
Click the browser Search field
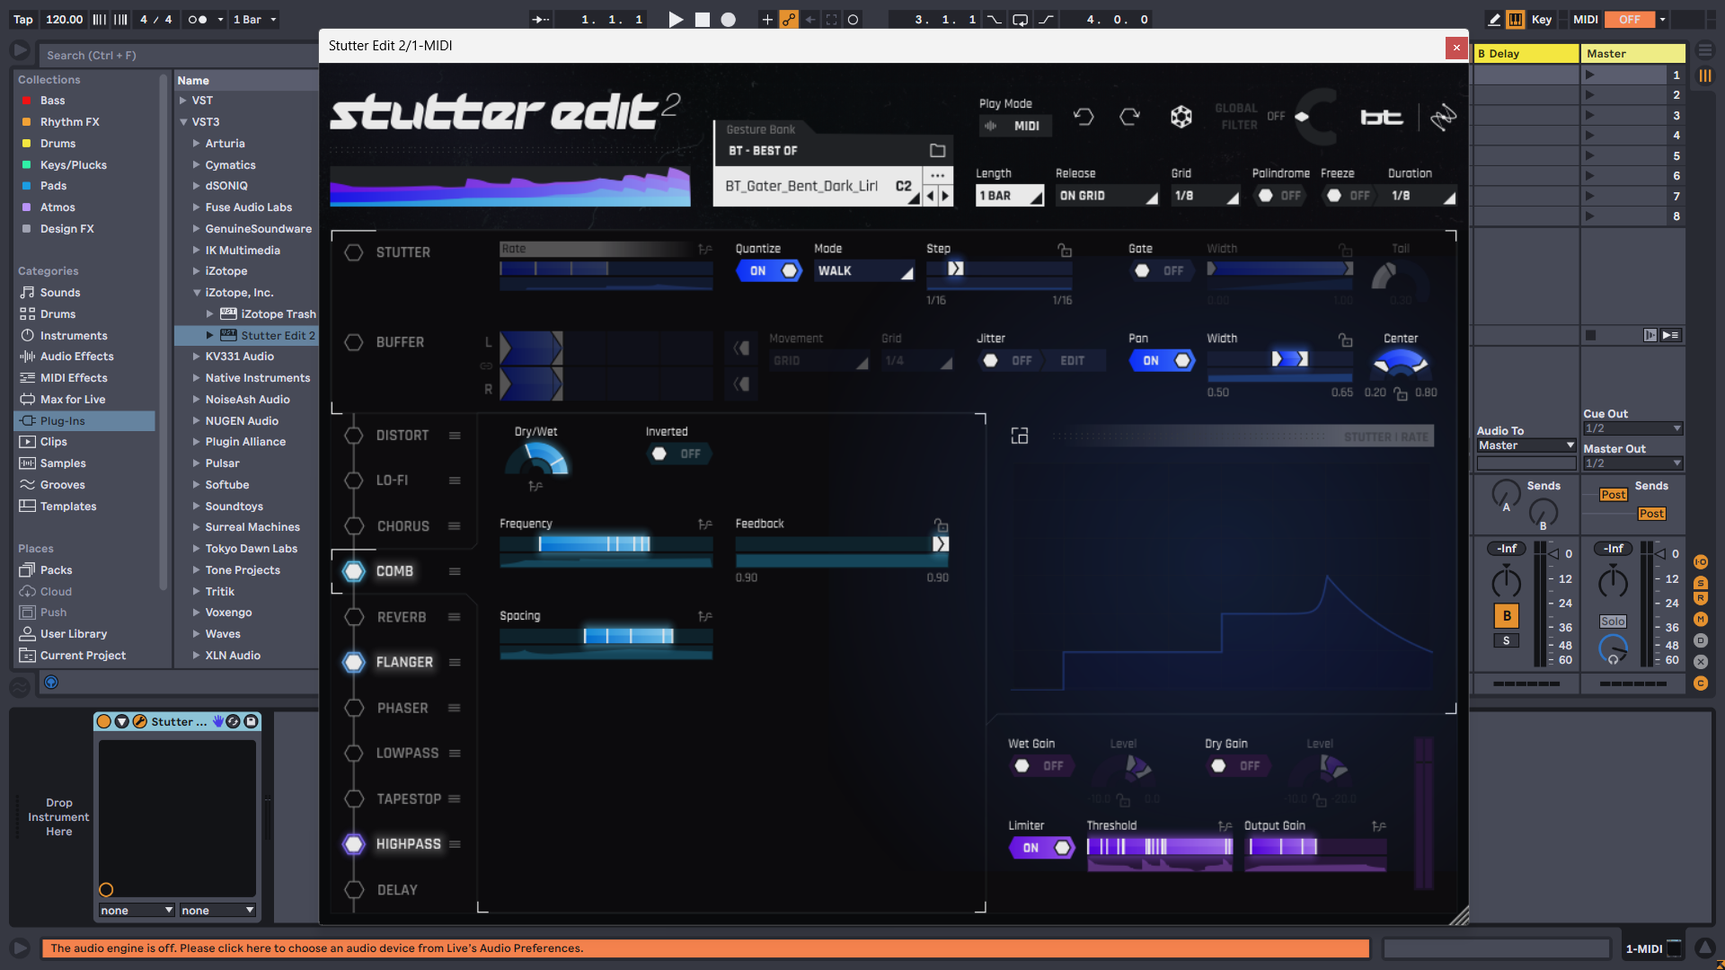177,55
